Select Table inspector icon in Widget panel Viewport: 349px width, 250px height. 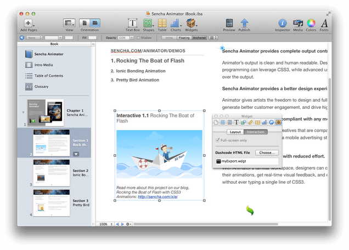point(257,122)
